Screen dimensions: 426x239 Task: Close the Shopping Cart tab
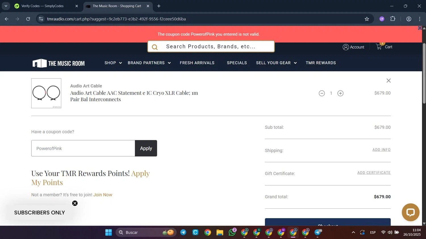click(148, 6)
